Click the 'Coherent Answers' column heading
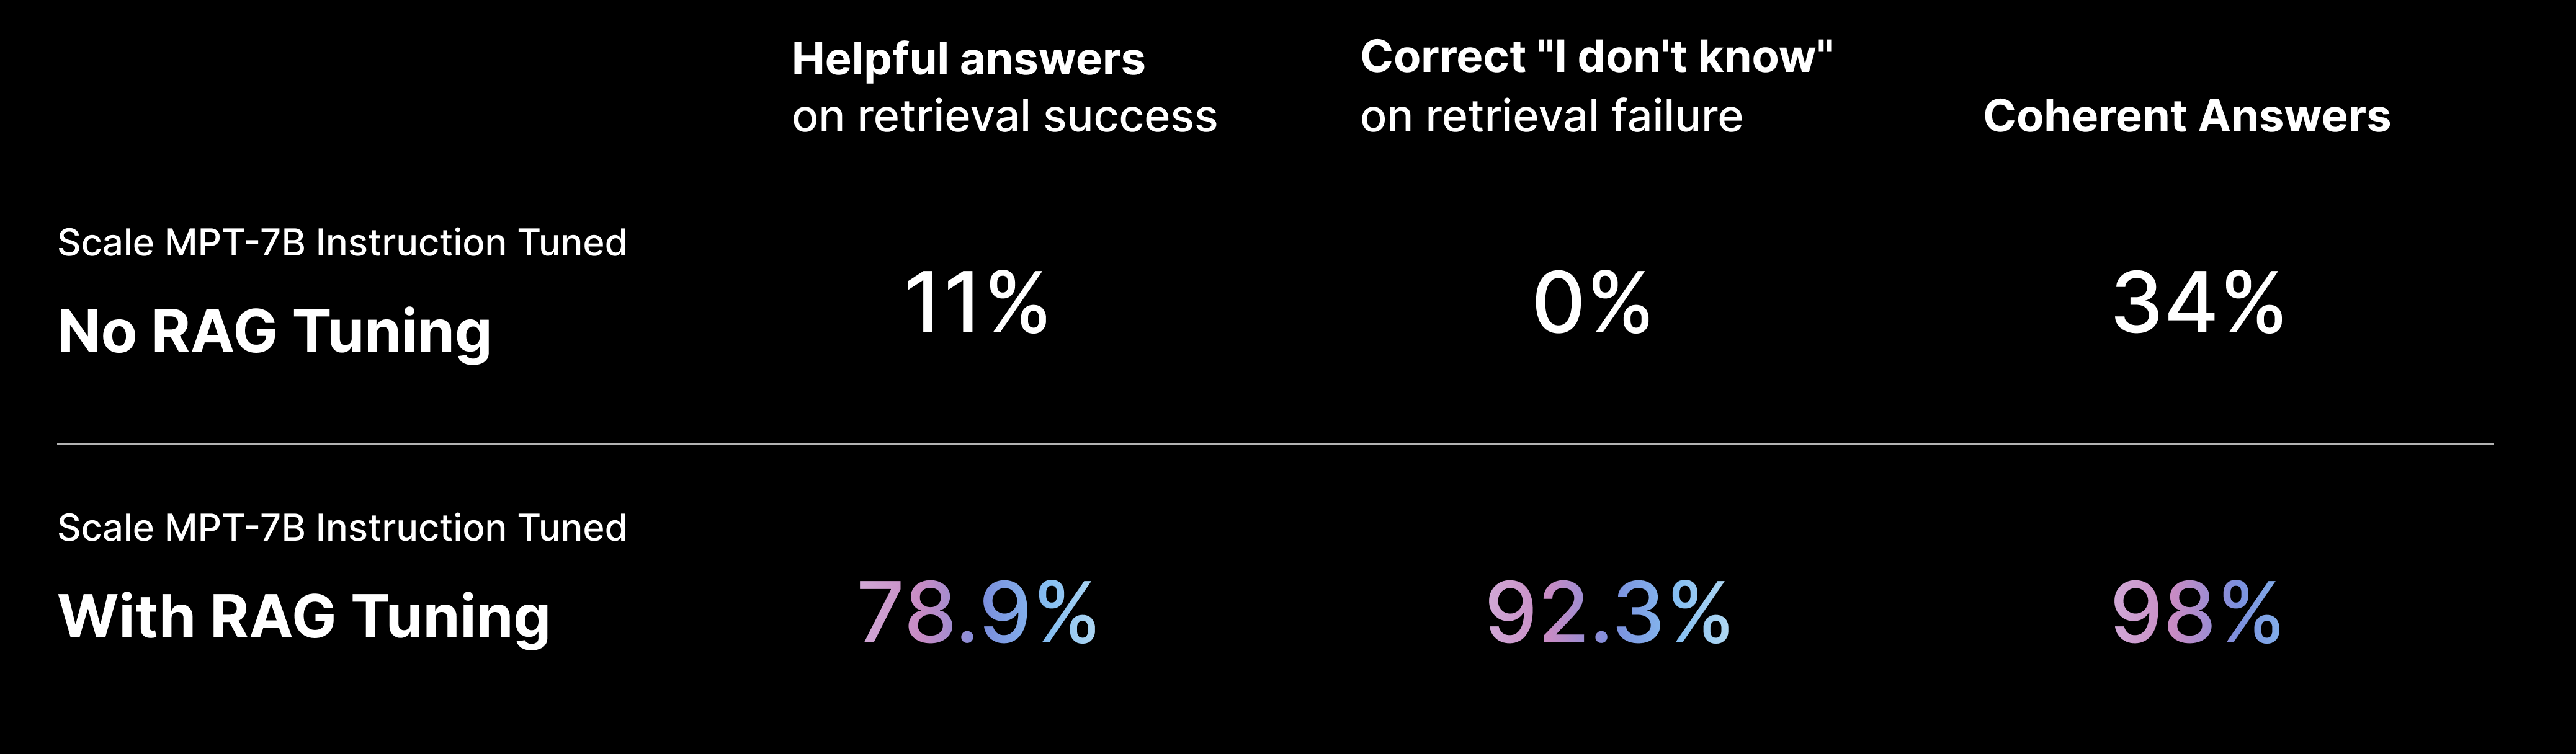The image size is (2576, 754). coord(2187,117)
